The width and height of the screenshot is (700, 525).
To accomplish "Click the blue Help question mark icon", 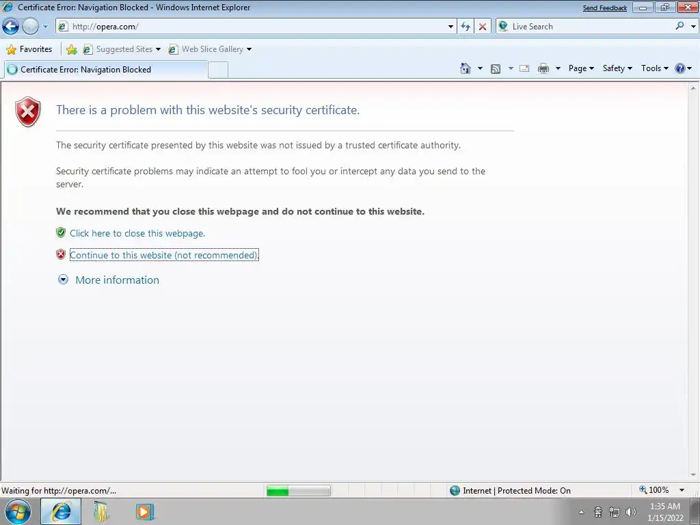I will coord(680,68).
